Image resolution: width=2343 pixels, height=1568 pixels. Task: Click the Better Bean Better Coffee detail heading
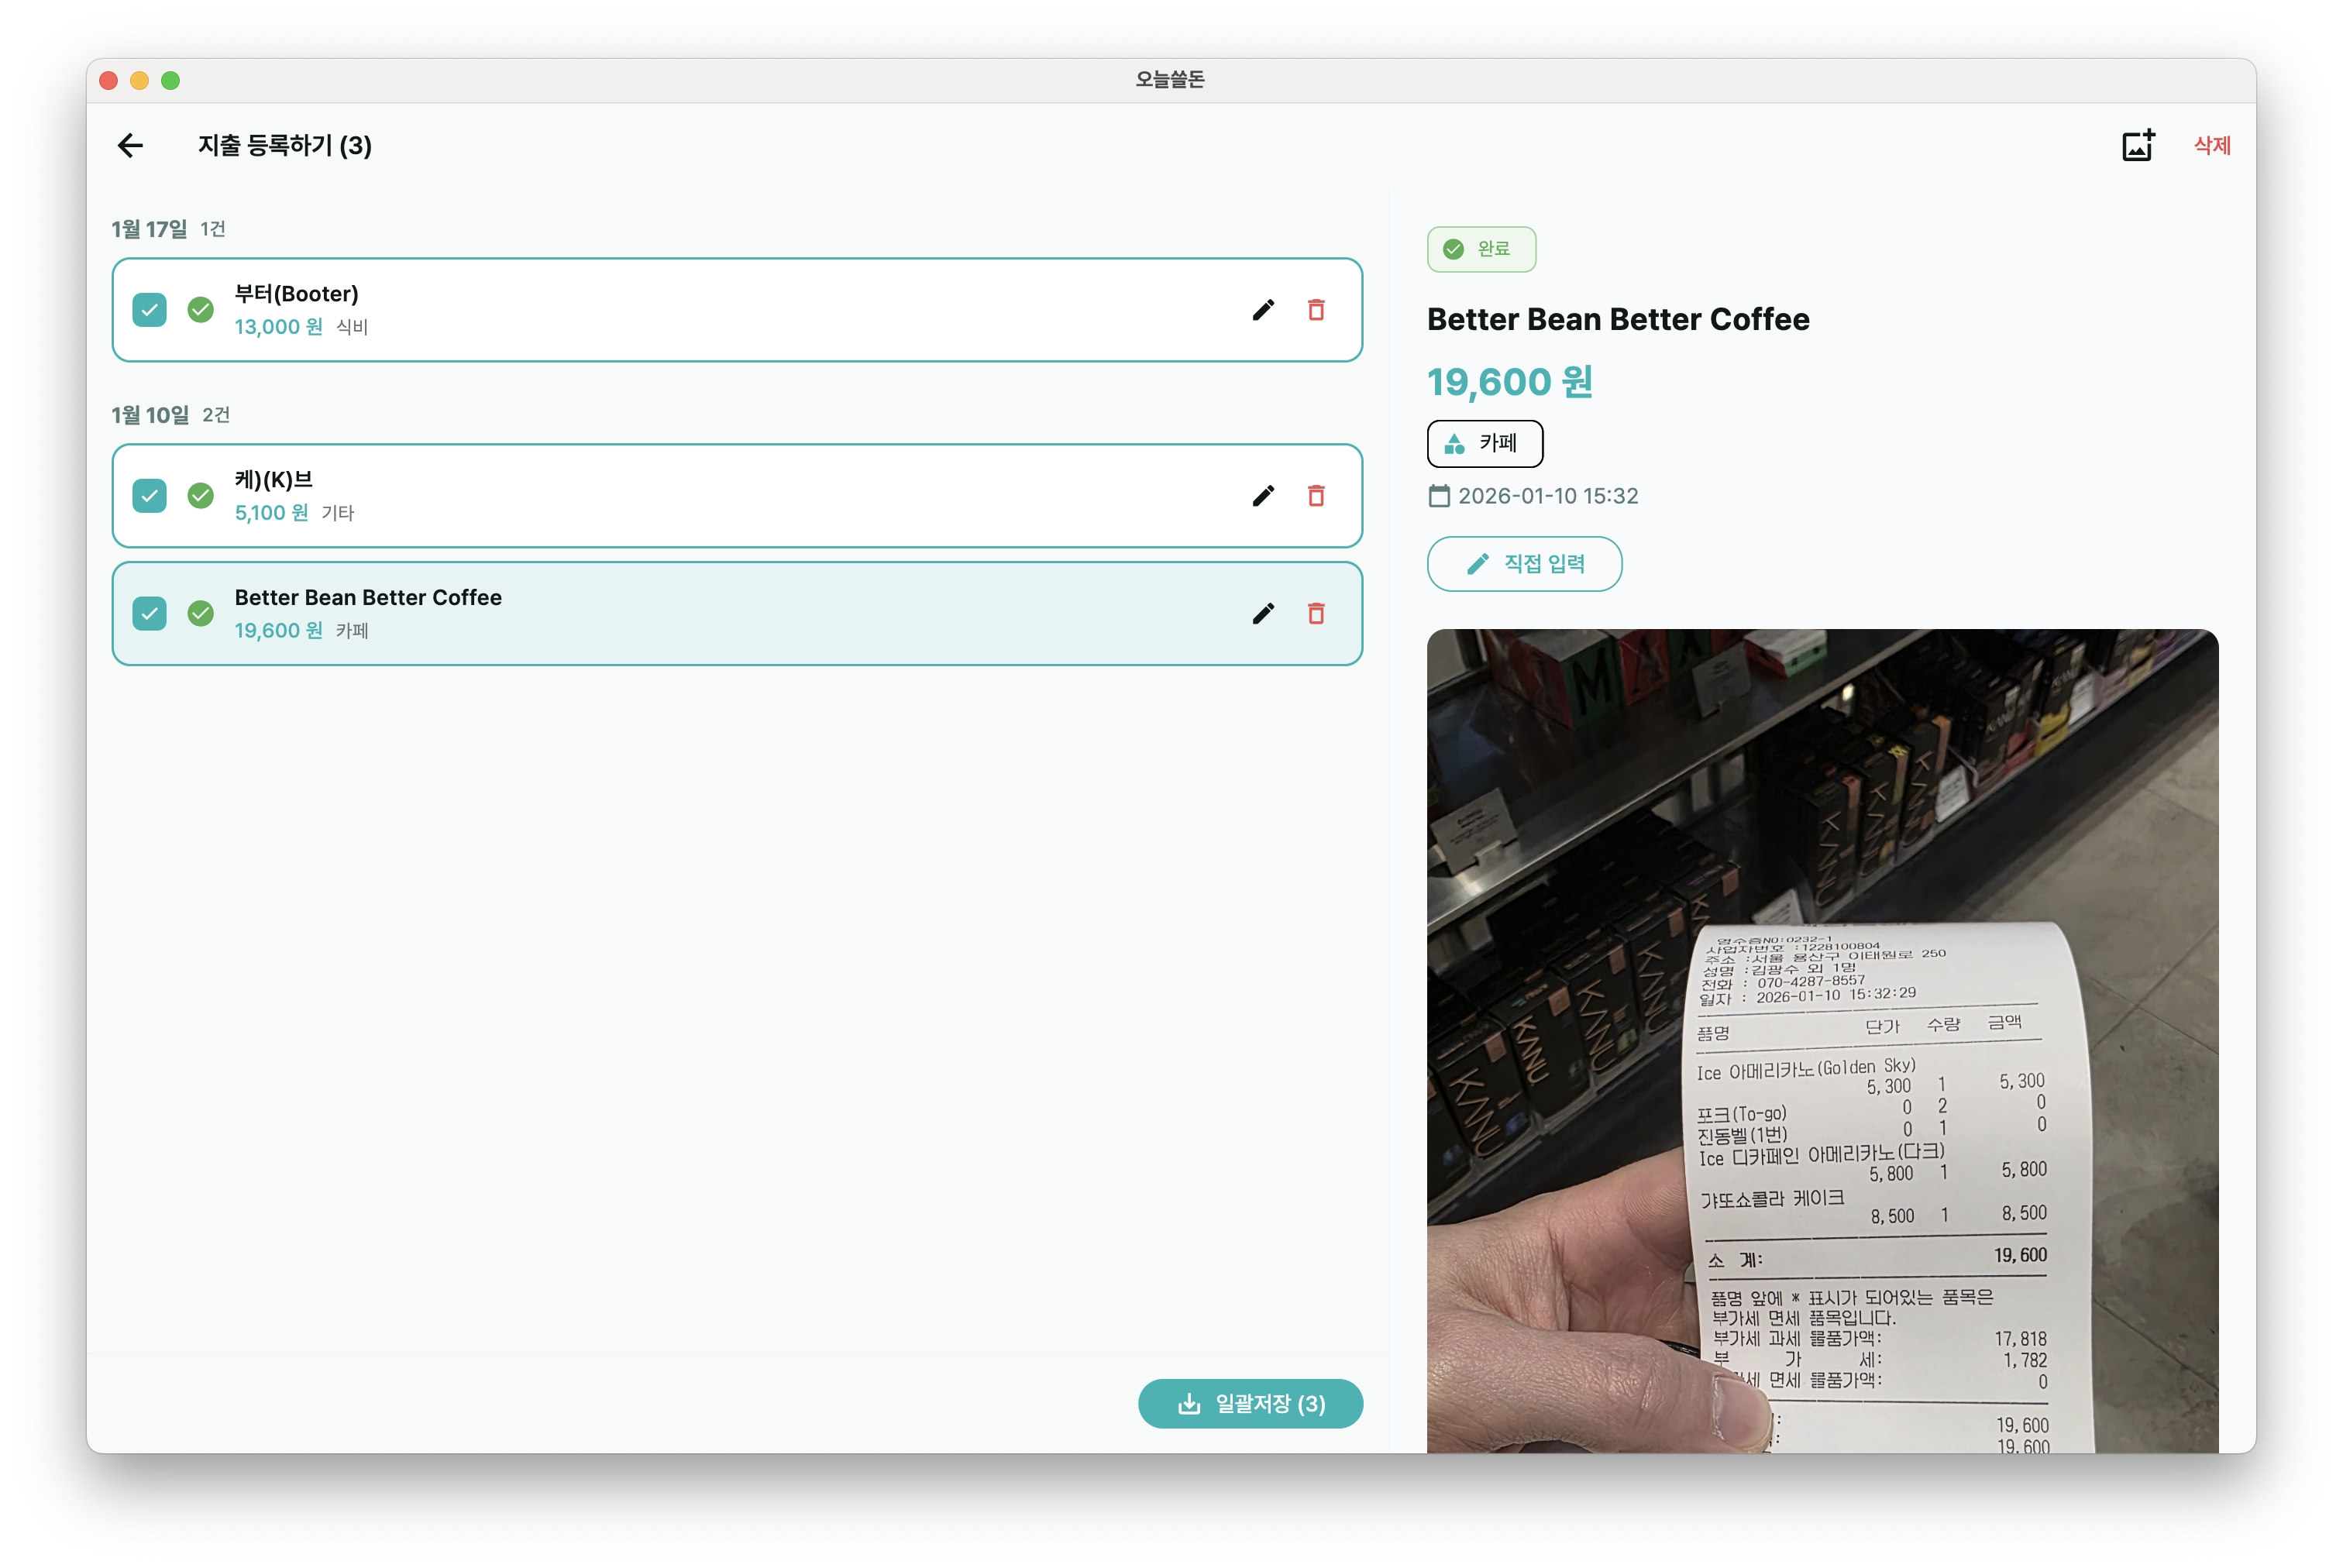click(1618, 319)
